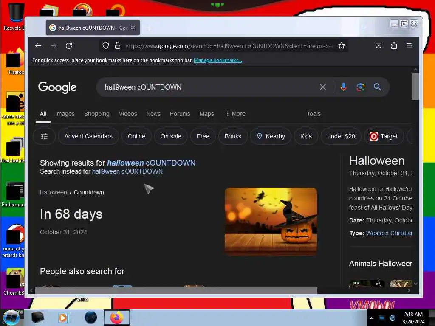
Task: Search instead for hall9ween cOUNTDOWN
Action: coord(127,171)
